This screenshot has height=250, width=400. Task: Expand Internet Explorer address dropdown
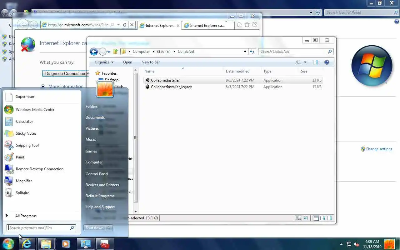pos(118,25)
